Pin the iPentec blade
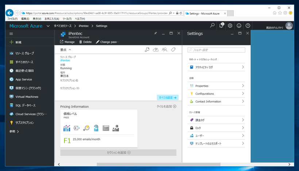 155,33
